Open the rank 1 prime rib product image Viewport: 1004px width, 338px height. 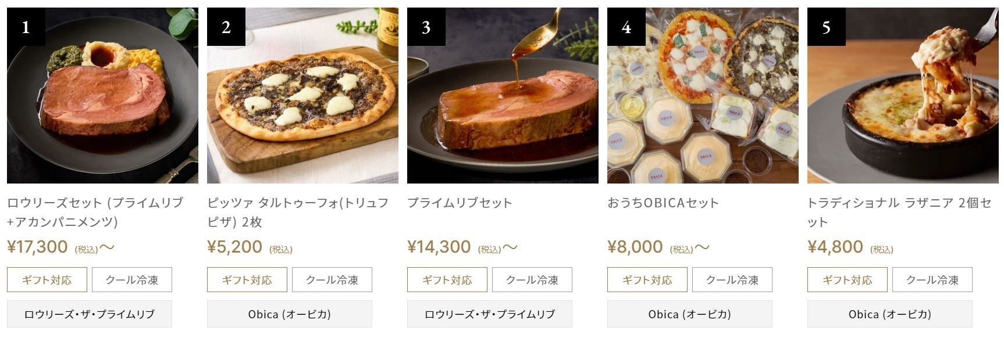coord(102,96)
